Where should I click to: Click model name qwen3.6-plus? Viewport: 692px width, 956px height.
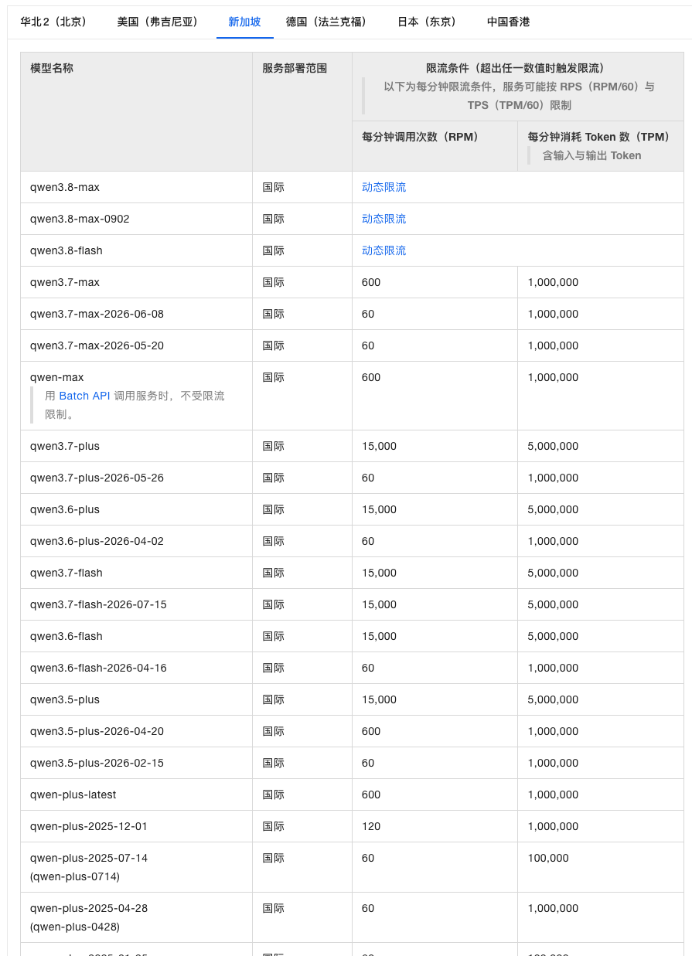(65, 509)
